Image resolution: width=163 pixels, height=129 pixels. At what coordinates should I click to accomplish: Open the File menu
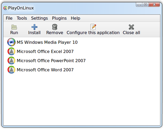pyautogui.click(x=9, y=18)
